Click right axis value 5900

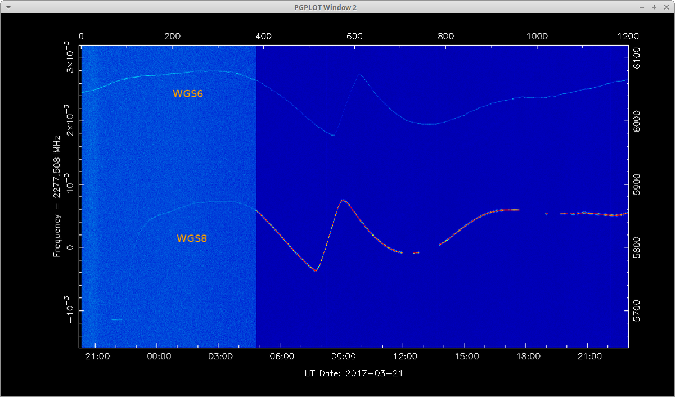coord(638,184)
